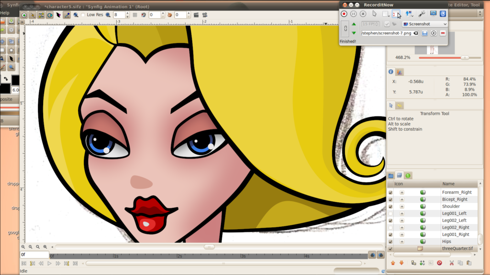This screenshot has height=275, width=490.
Task: Switch to the Info panel tab
Action: click(391, 72)
